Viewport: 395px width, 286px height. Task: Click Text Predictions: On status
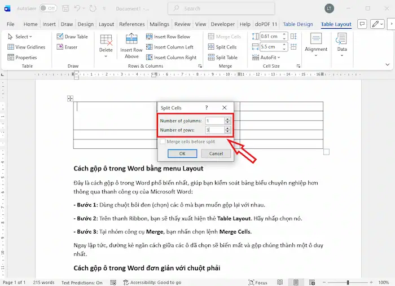point(82,283)
